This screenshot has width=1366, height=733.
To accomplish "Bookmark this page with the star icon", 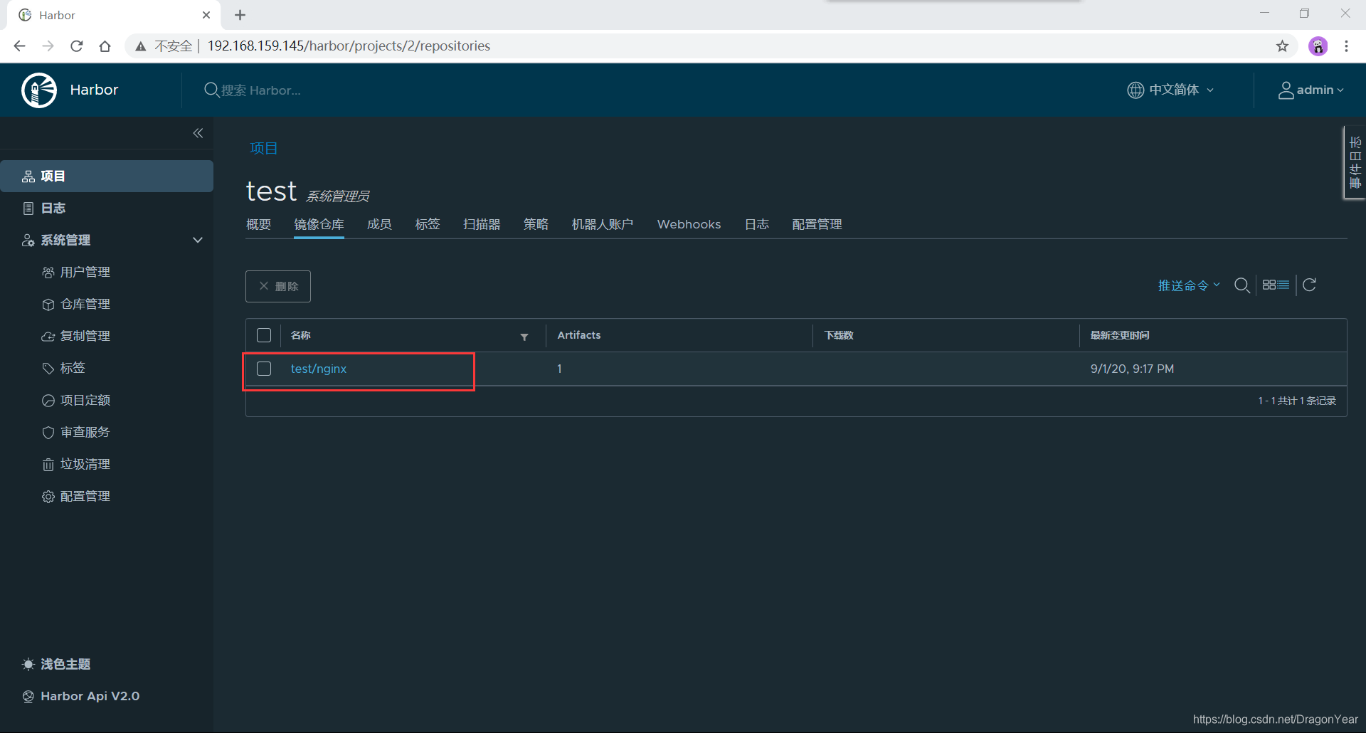I will (1282, 46).
